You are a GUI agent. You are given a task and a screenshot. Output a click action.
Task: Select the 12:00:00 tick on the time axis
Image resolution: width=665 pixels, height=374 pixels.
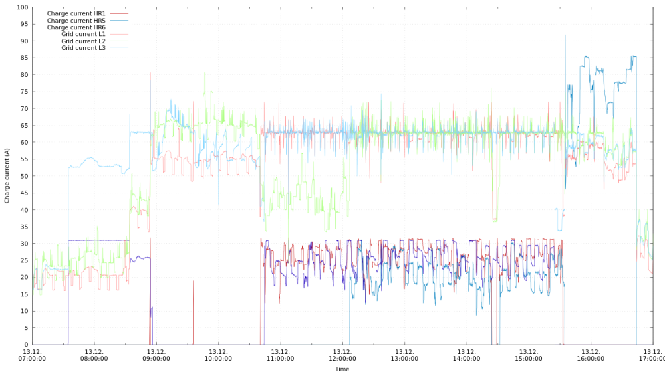(342, 355)
